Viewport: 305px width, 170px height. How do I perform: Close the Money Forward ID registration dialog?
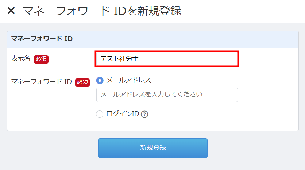click(x=11, y=11)
